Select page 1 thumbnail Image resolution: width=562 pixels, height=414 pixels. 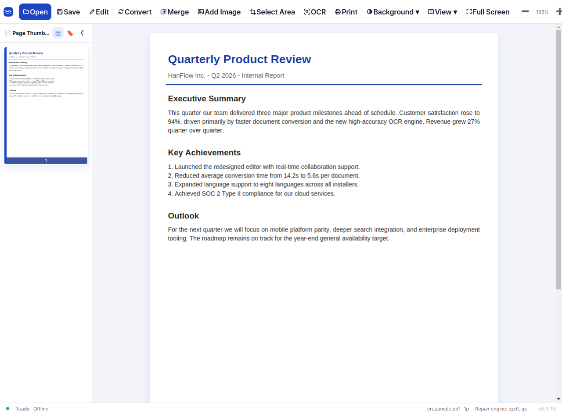pos(46,105)
